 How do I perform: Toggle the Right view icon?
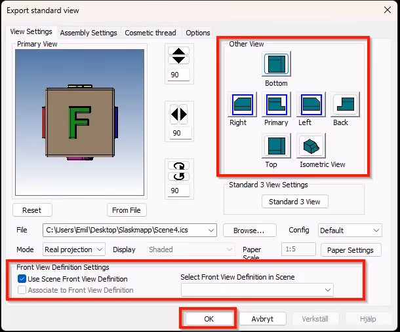[242, 105]
